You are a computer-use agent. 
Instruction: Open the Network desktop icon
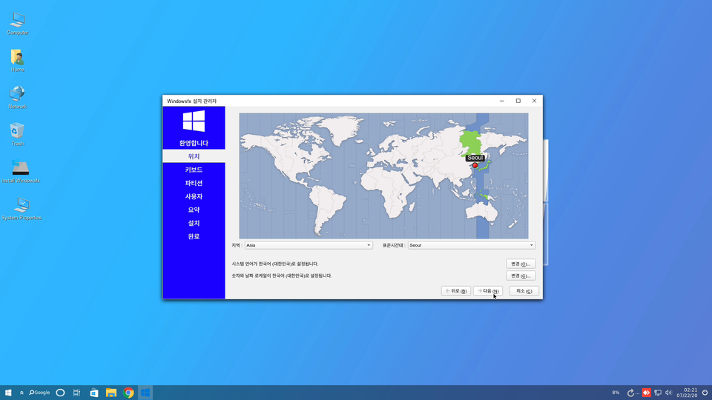(18, 97)
